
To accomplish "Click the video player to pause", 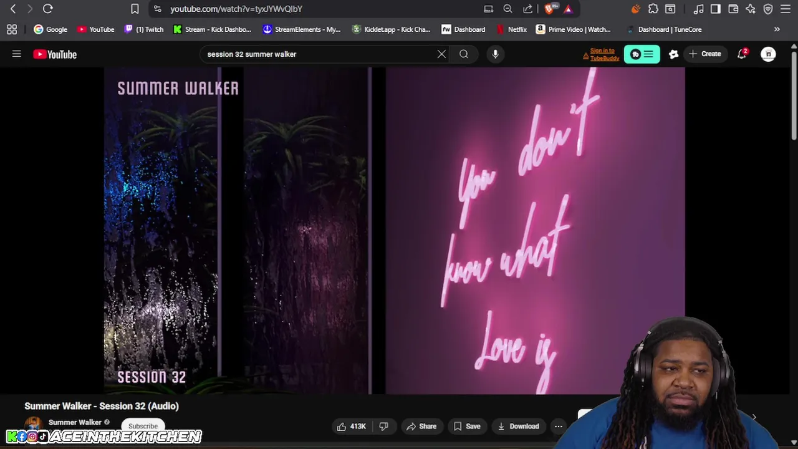I will click(394, 231).
